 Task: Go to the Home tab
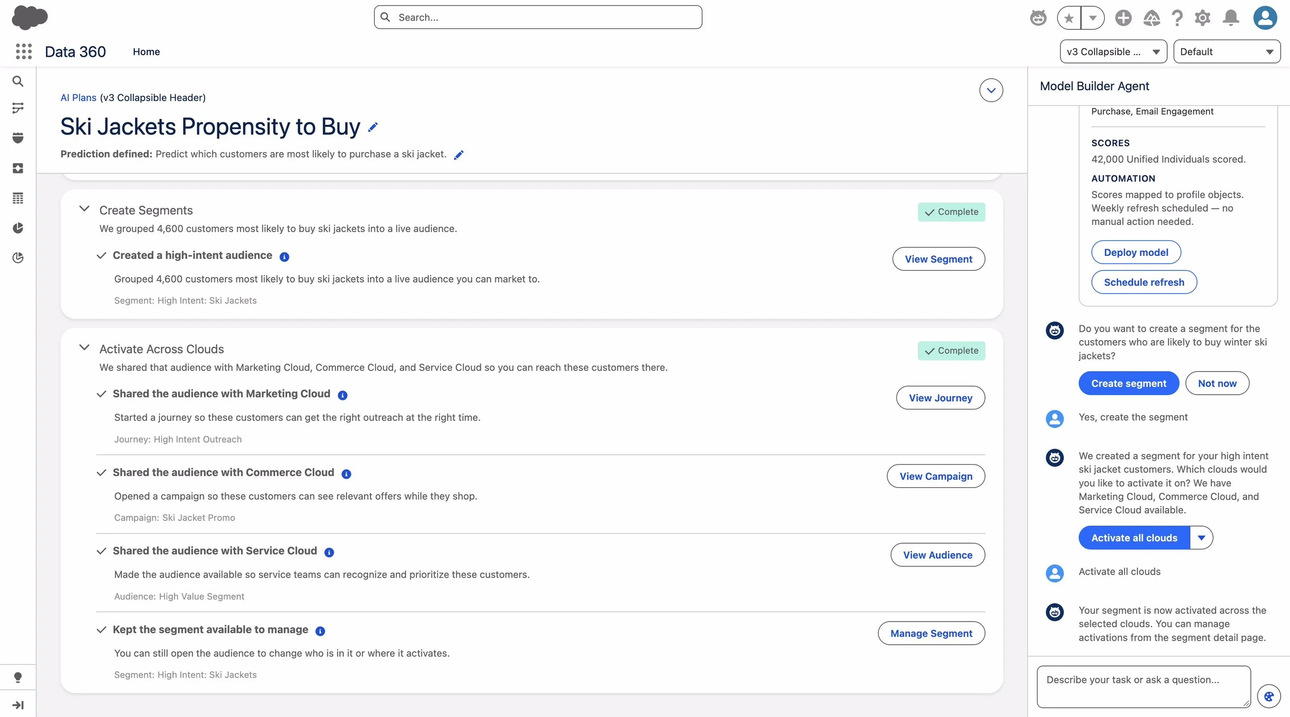(x=146, y=52)
